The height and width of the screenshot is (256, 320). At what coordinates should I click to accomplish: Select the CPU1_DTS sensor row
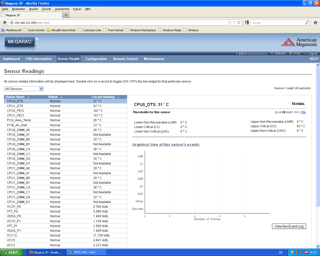65,106
